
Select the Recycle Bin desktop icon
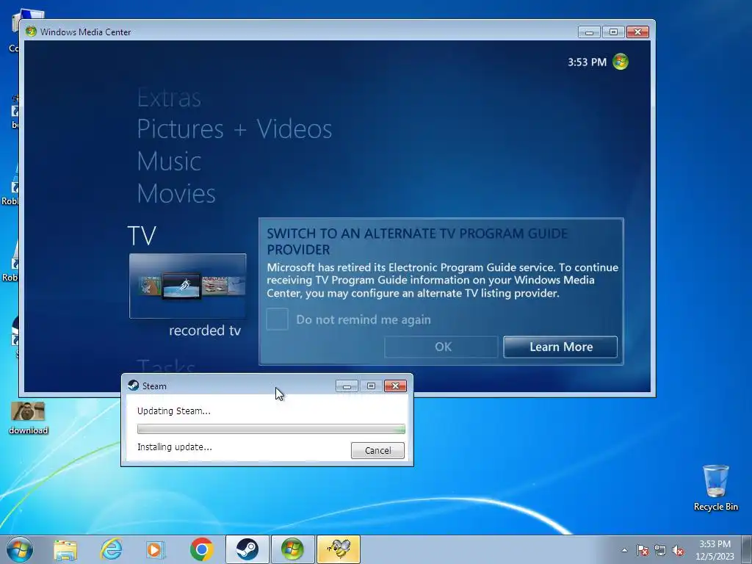point(715,488)
